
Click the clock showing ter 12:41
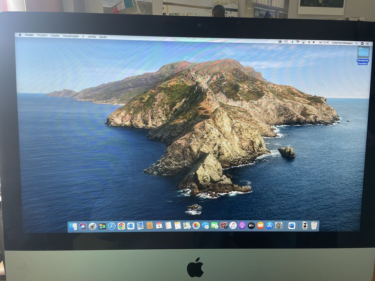tap(324, 42)
